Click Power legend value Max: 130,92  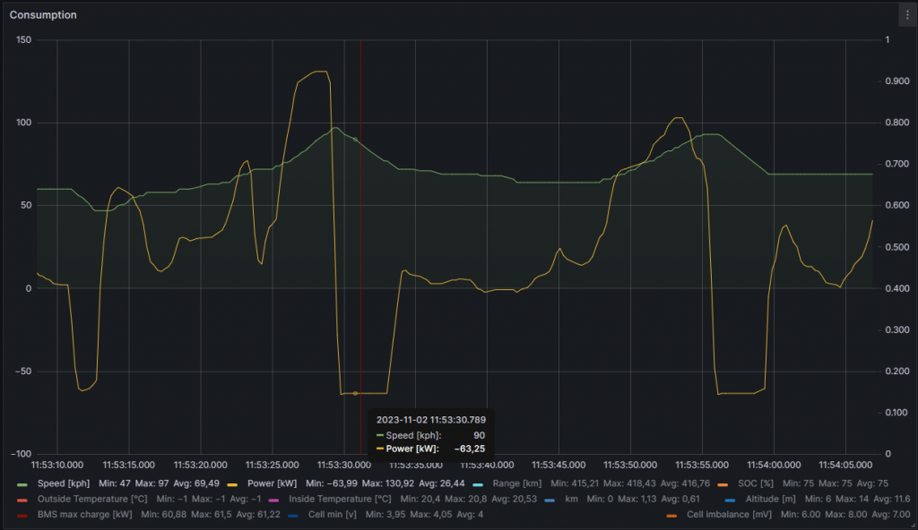[x=387, y=483]
